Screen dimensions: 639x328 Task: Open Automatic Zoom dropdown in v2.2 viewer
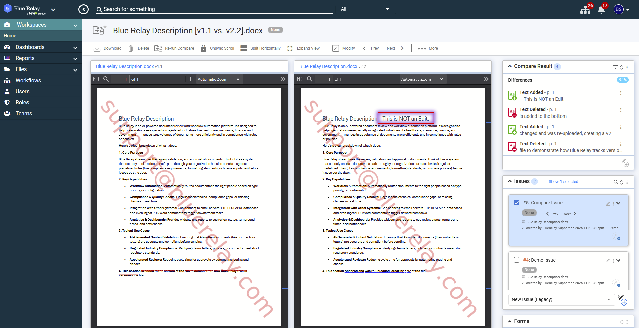pyautogui.click(x=423, y=79)
